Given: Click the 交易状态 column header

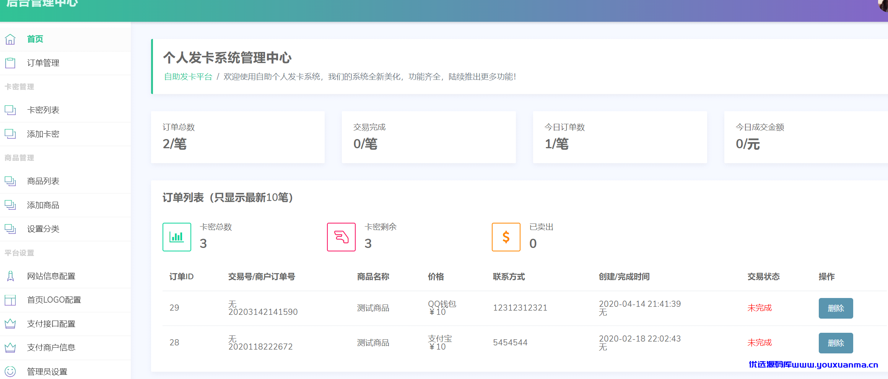Looking at the screenshot, I should coord(764,277).
